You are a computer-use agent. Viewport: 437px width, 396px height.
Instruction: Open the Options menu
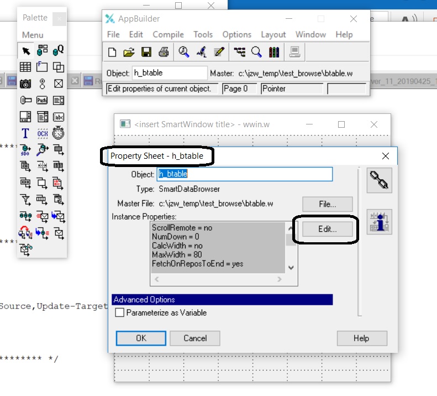tap(236, 34)
